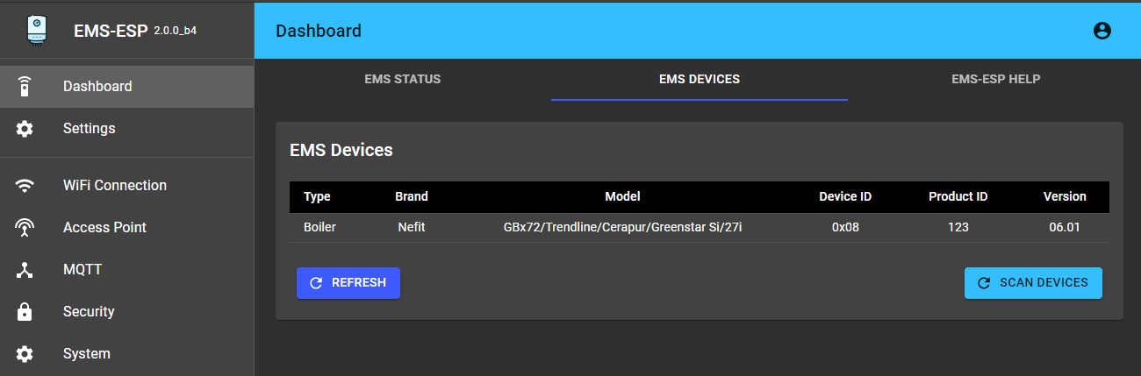Click the System gear icon
The width and height of the screenshot is (1141, 376).
pyautogui.click(x=25, y=354)
